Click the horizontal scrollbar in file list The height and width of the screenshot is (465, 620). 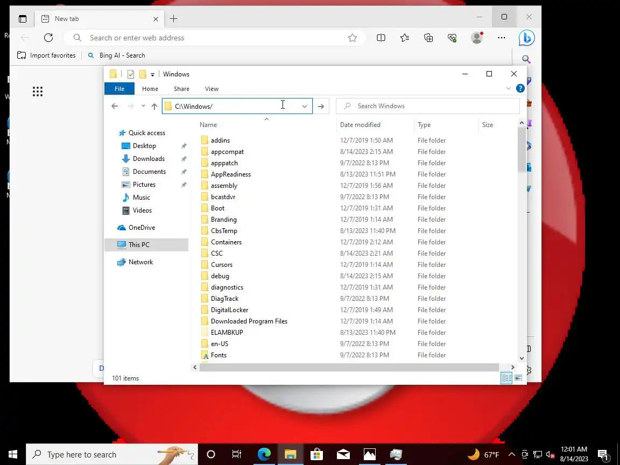(349, 368)
